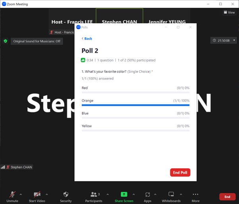Expand arrow next to Whiteboards
Screen dimensions: 239x204
[181, 194]
